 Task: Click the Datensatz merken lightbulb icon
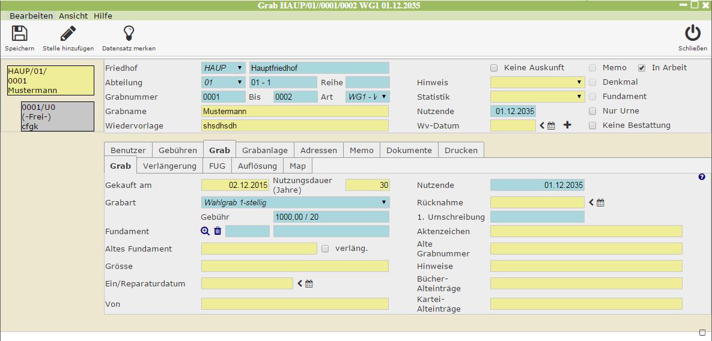tap(129, 34)
